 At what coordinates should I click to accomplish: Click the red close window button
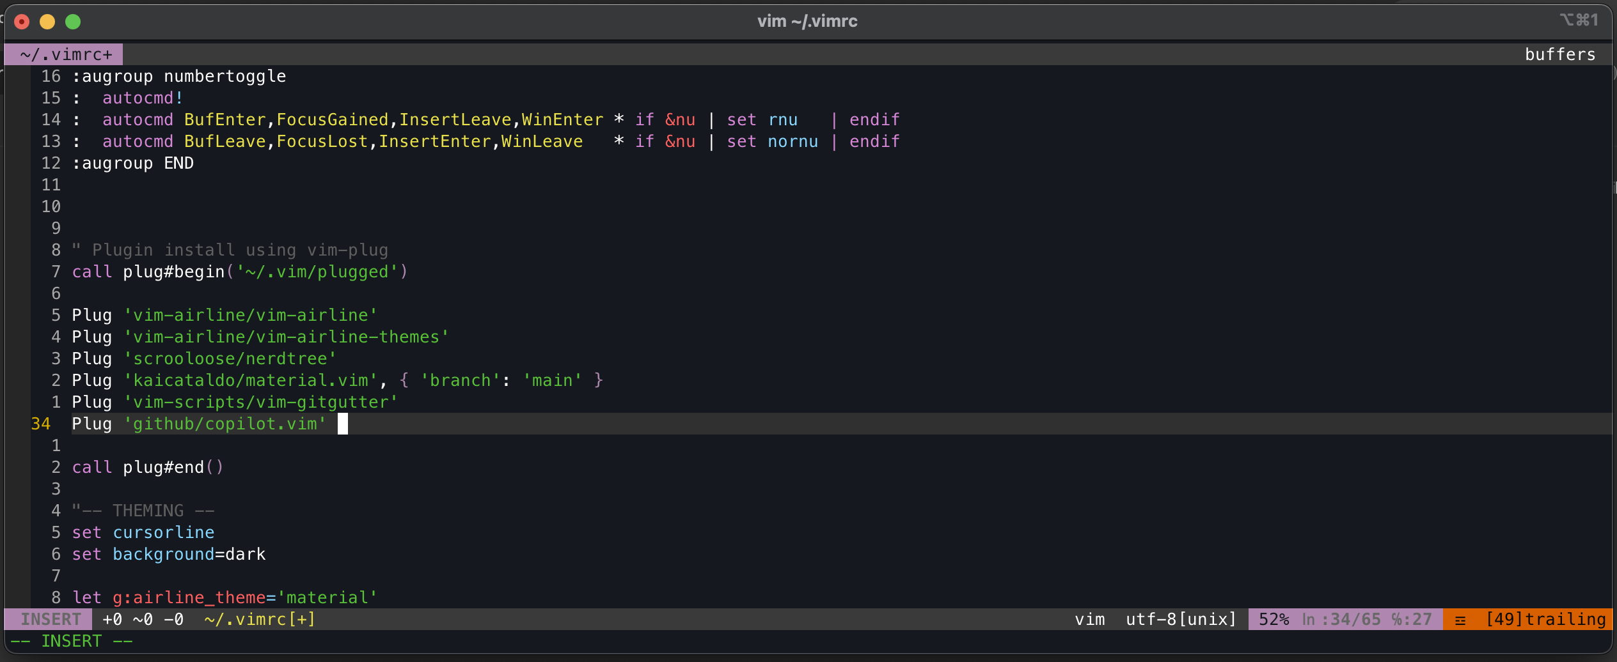tap(22, 22)
